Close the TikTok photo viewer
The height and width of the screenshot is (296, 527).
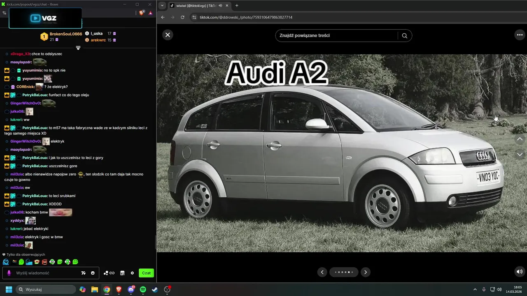(x=168, y=35)
